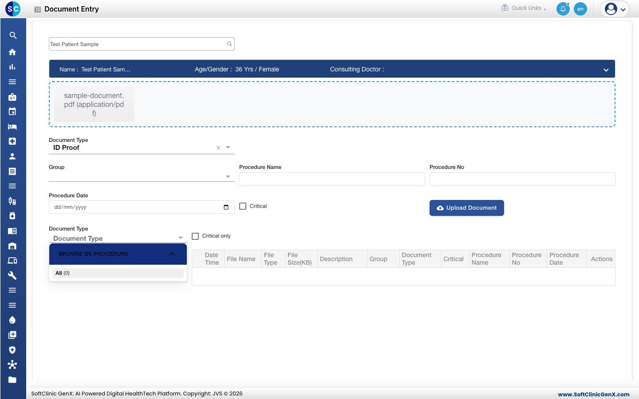The image size is (639, 399).
Task: Open the person profile sidebar icon
Action: point(12,156)
